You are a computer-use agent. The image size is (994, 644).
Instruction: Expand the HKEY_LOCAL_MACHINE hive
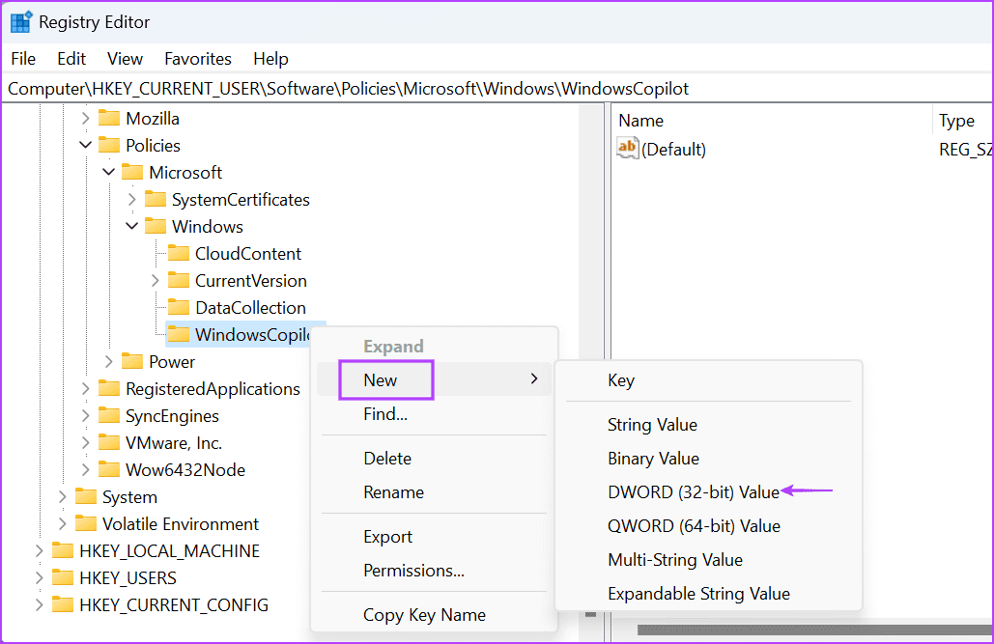pos(40,550)
